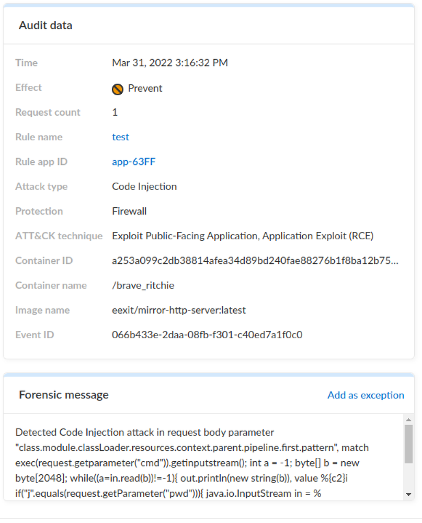Click the 'Prevent' effect text
Screen dimensions: 422x523
pos(145,88)
